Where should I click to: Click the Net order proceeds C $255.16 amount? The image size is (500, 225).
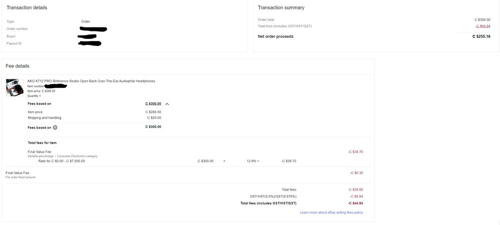481,36
